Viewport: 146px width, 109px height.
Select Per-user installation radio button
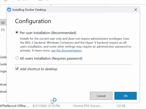[x=17, y=33]
